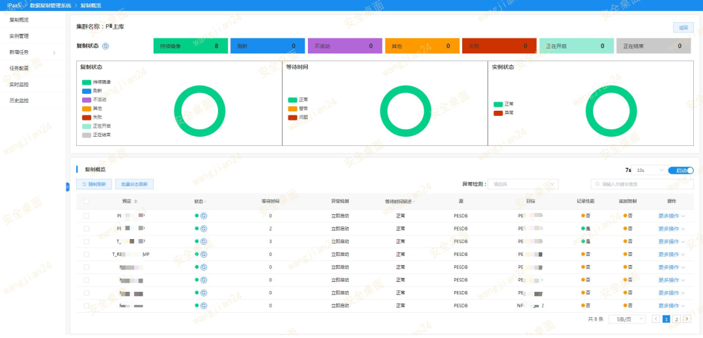This screenshot has width=703, height=338.
Task: Click the 强制刷新 button
Action: coord(94,184)
